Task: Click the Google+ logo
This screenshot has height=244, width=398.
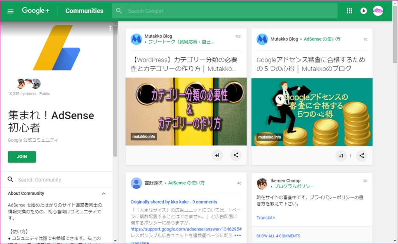Action: (35, 10)
